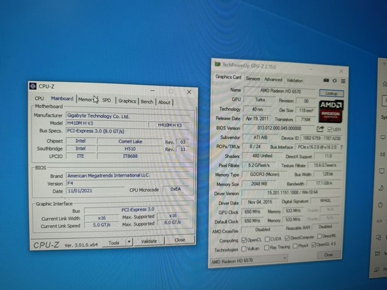Open the Graphics tab in CPU-Z

pyautogui.click(x=127, y=101)
